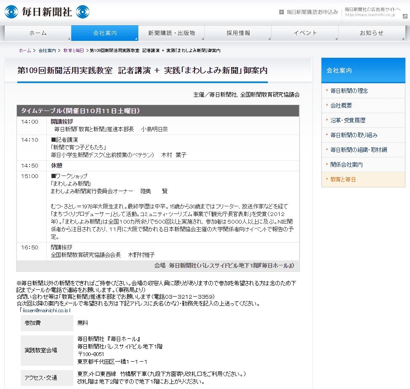The width and height of the screenshot is (410, 389).
Task: Open 毎日新聞の理念 in the sidebar
Action: 349,91
